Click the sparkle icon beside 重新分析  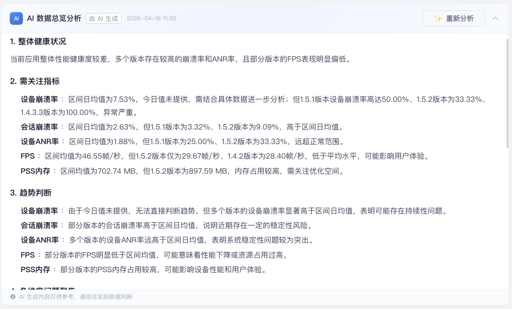(x=438, y=18)
